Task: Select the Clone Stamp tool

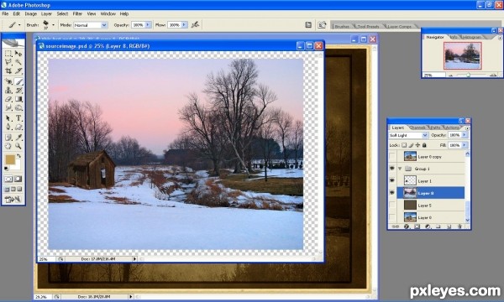Action: pyautogui.click(x=8, y=91)
